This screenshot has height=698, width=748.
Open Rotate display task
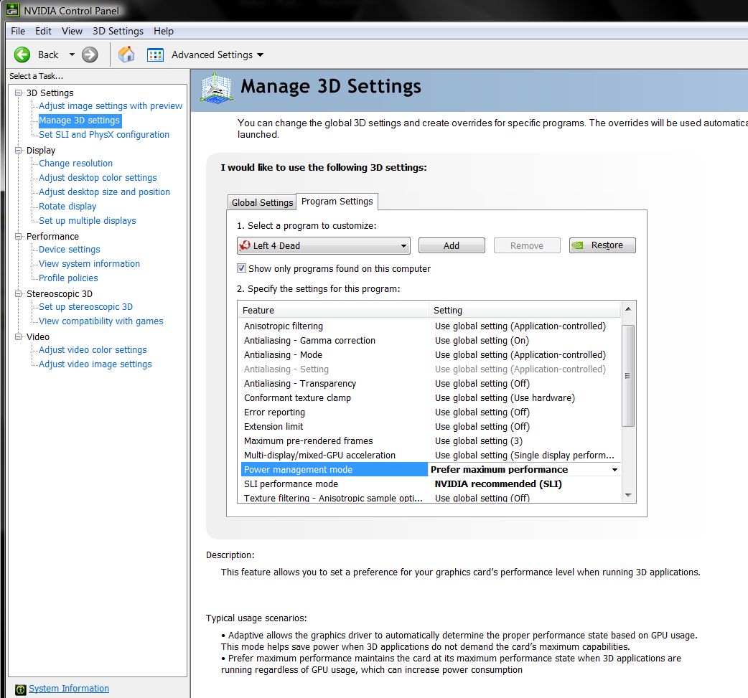67,206
